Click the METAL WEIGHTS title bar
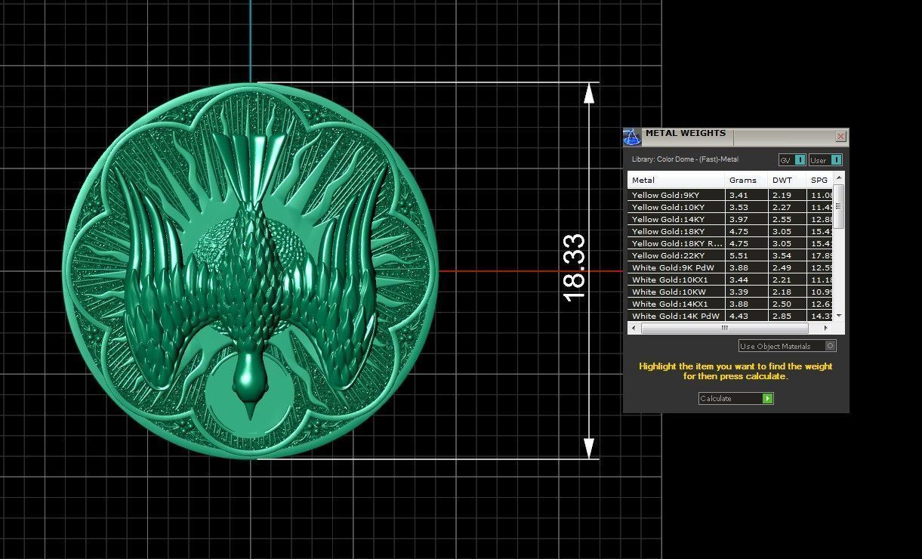The height and width of the screenshot is (559, 922). coord(737,137)
